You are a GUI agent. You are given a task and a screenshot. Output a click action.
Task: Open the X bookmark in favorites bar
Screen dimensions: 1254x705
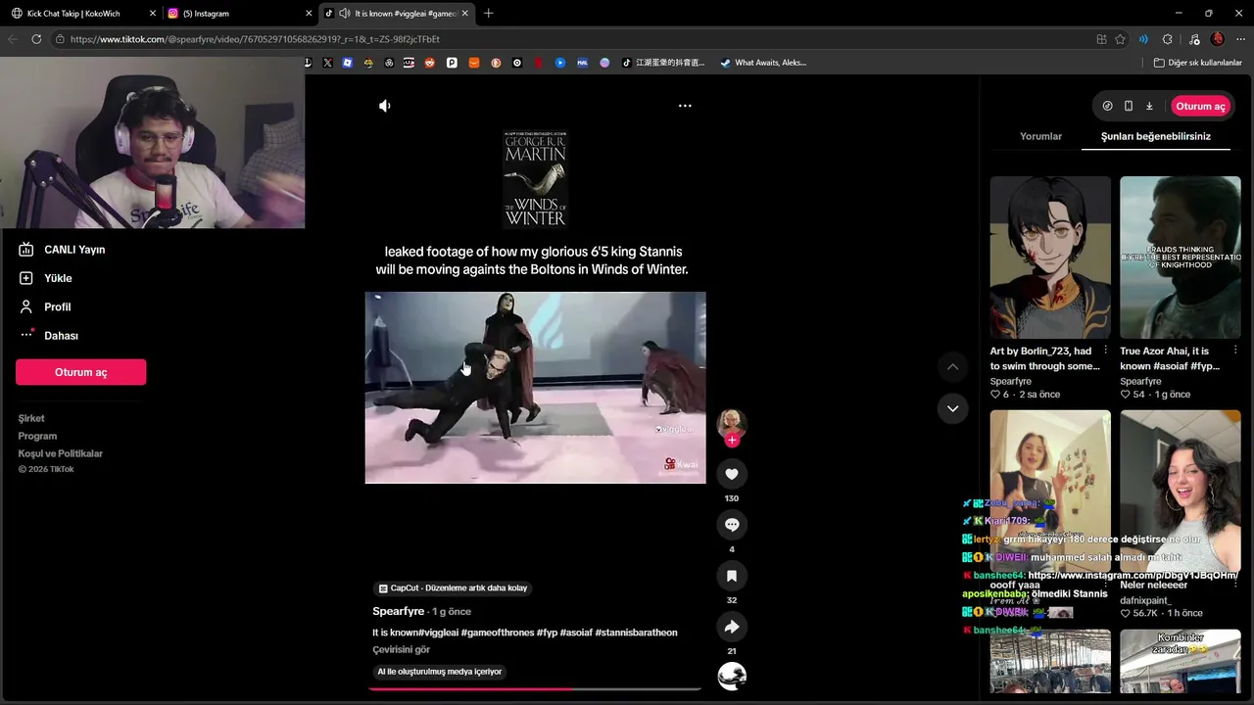[327, 63]
